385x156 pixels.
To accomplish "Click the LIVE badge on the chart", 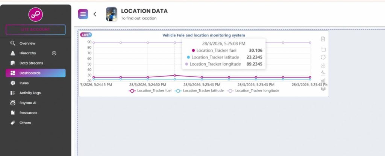I will coord(86,35).
